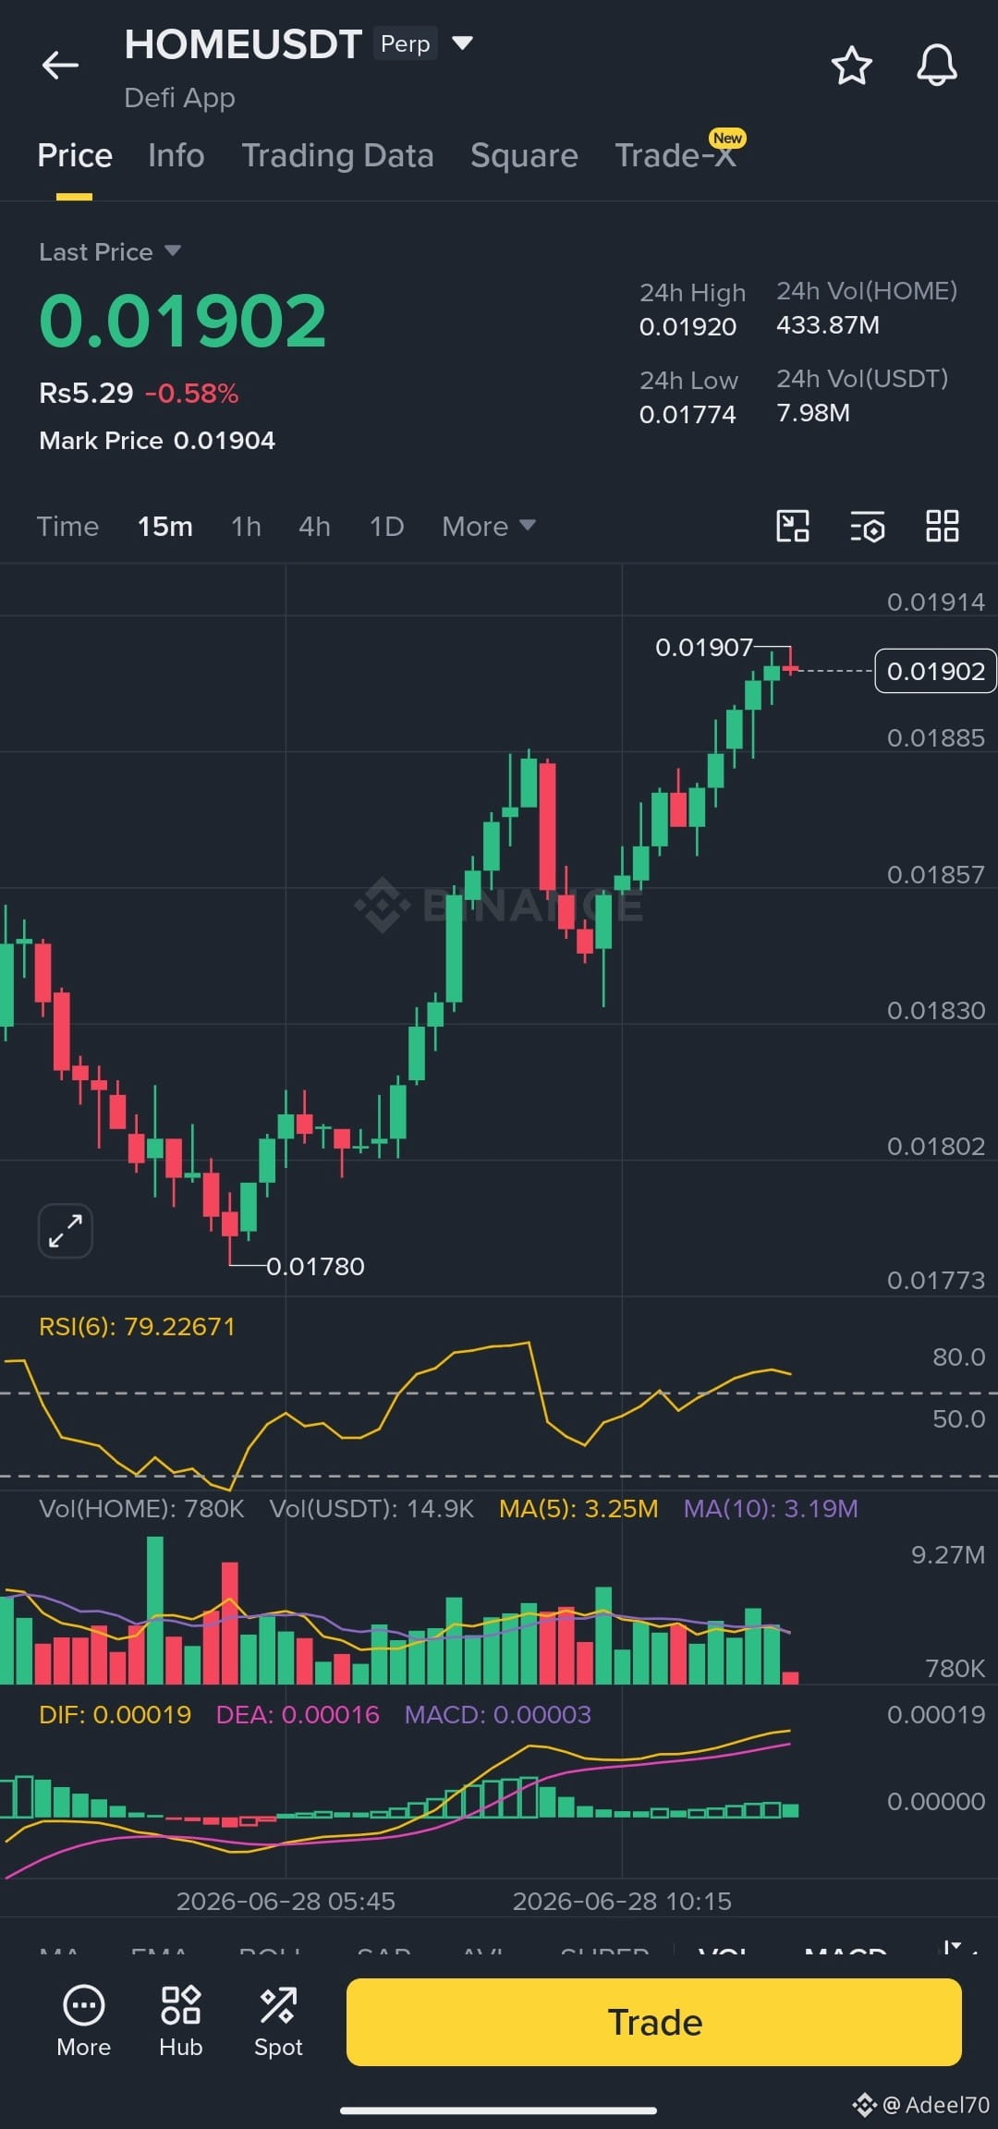Tap the RSI(6): 79.22671 label

tap(137, 1326)
